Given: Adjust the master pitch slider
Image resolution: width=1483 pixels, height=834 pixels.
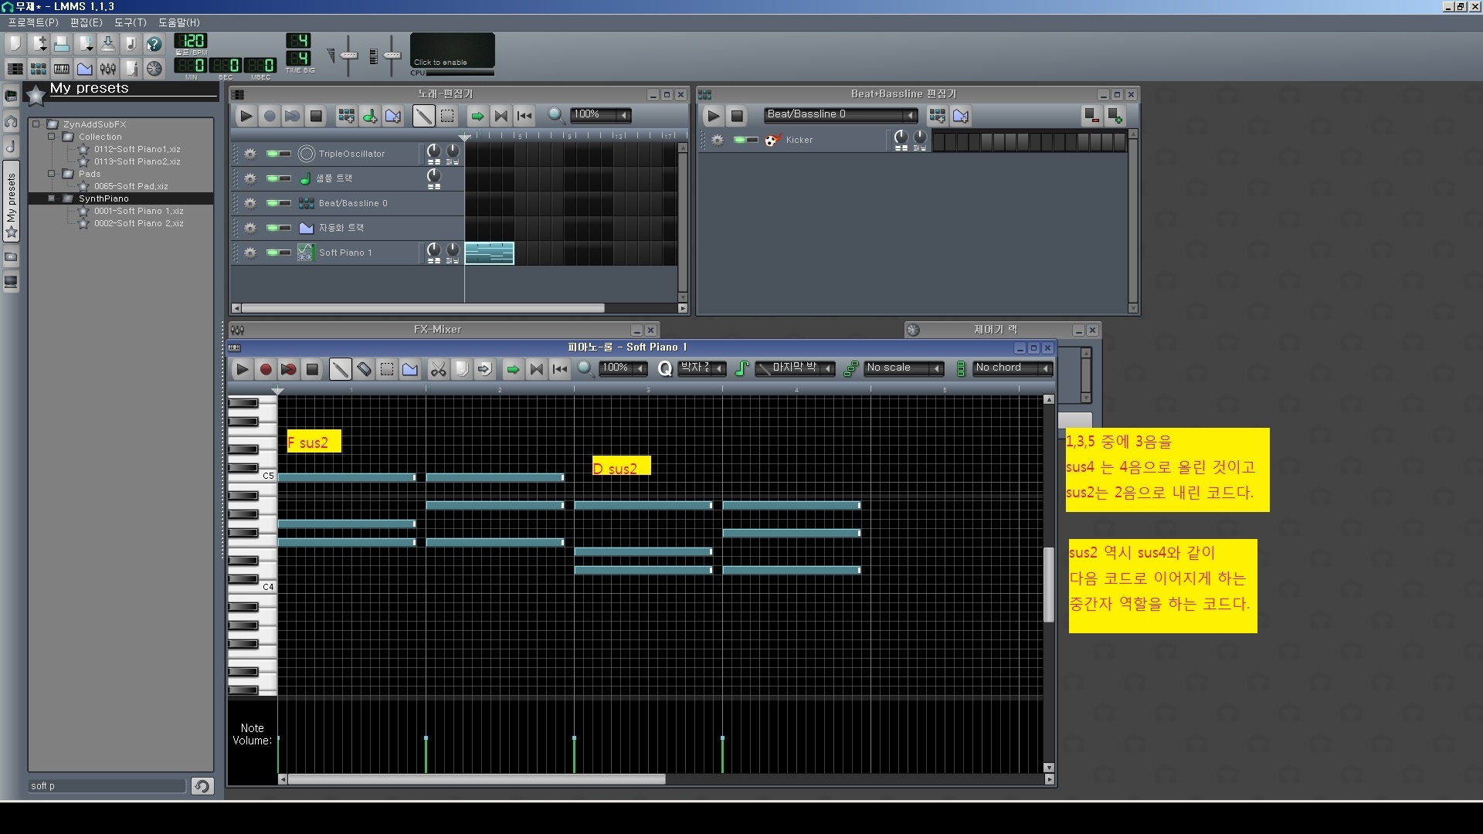Looking at the screenshot, I should (x=392, y=56).
